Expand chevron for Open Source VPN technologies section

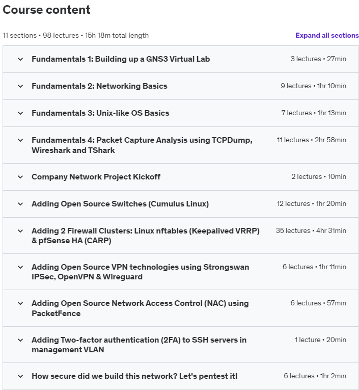(x=20, y=267)
